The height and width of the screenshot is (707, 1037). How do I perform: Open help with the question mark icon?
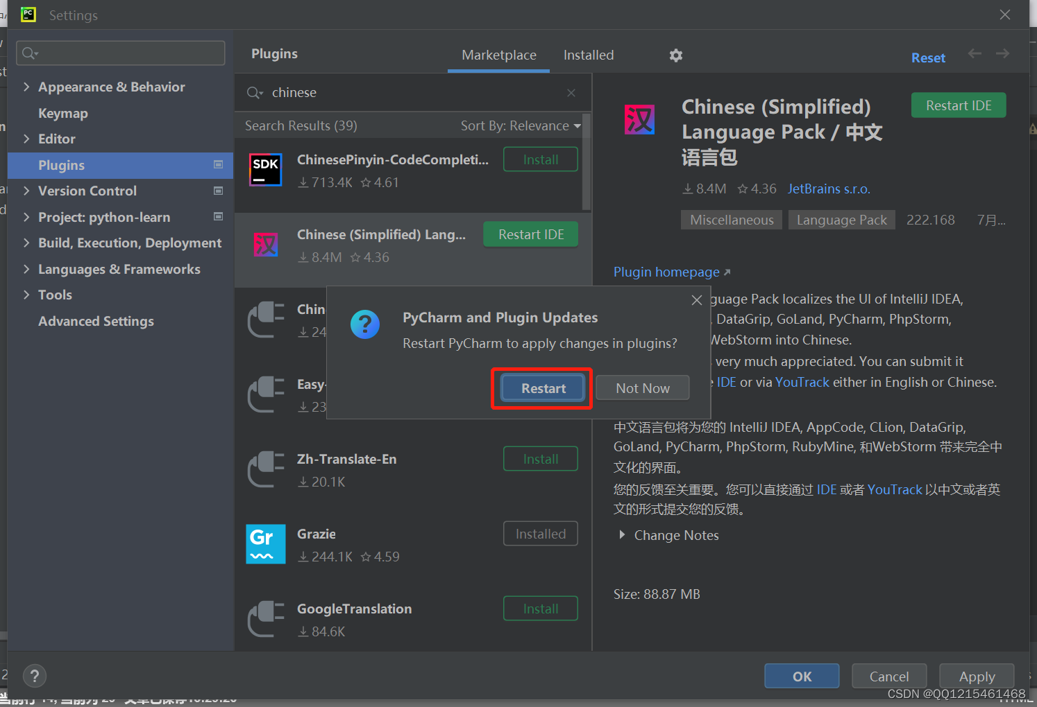click(35, 676)
